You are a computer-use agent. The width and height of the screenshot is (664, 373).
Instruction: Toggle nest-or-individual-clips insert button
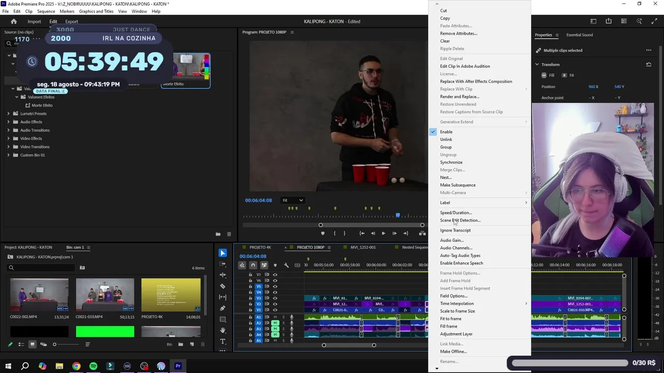click(x=242, y=265)
